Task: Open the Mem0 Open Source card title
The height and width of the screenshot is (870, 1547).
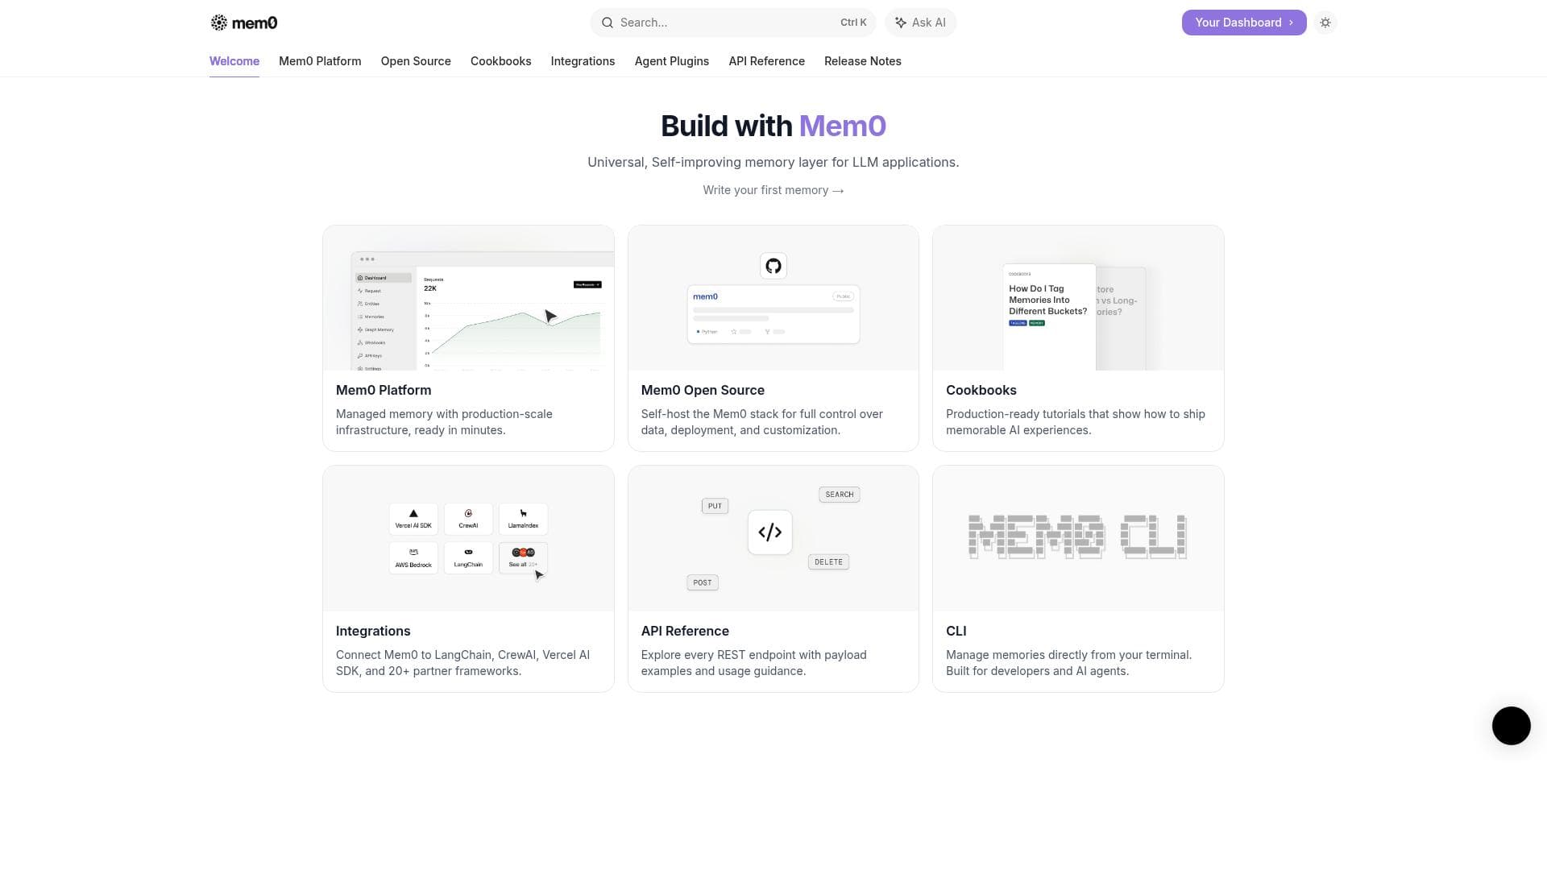Action: [703, 390]
